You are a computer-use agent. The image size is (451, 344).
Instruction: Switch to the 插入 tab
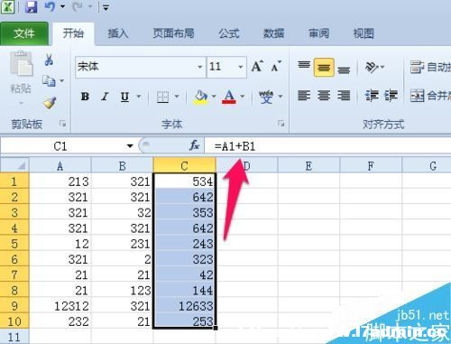point(118,33)
